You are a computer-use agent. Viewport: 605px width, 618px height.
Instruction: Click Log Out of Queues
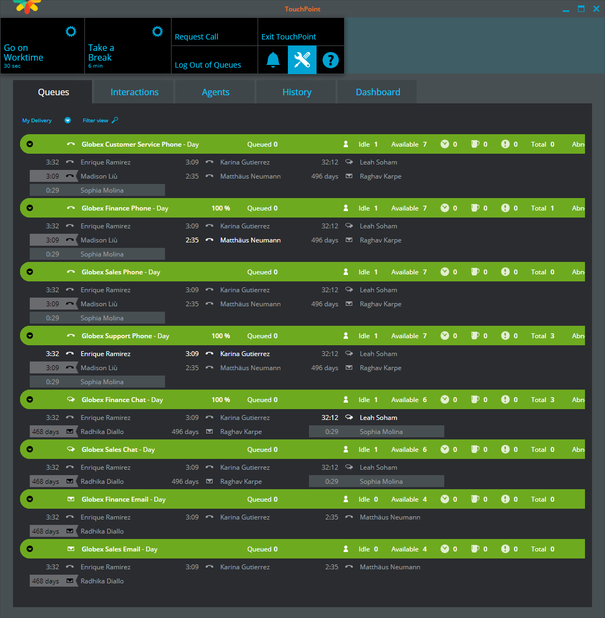tap(208, 65)
